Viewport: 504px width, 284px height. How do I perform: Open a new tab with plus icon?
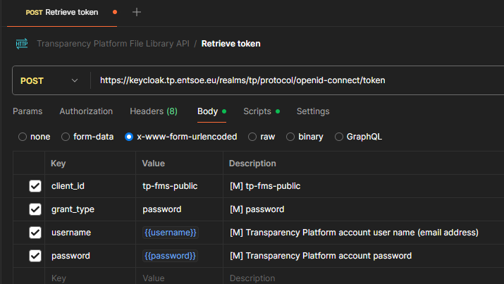pos(137,12)
